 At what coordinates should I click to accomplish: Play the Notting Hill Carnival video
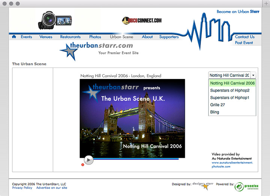88,160
